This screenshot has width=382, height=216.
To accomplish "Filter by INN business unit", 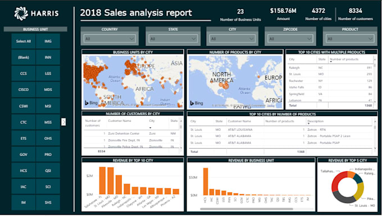I will [48, 57].
